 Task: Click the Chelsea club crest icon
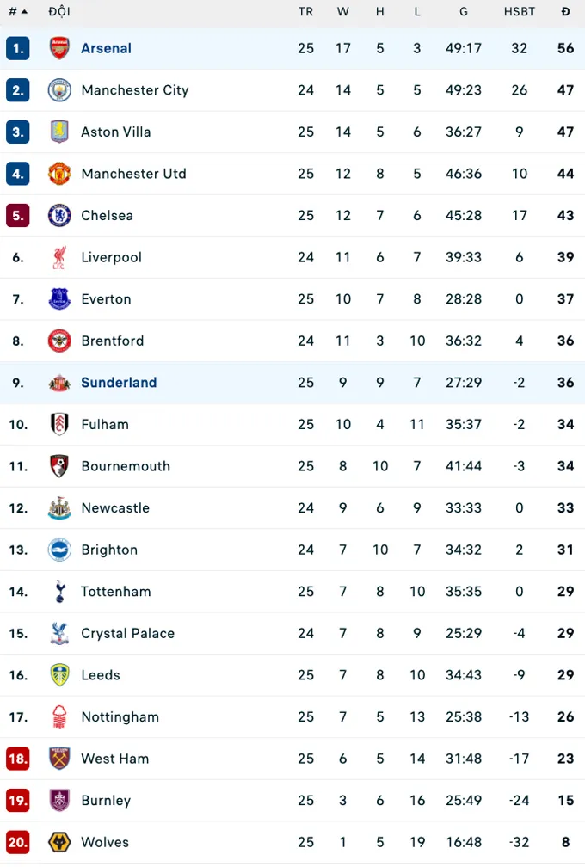click(59, 215)
